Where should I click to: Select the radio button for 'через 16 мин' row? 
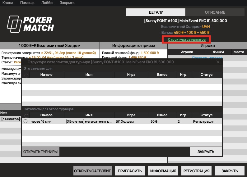coord(26,121)
